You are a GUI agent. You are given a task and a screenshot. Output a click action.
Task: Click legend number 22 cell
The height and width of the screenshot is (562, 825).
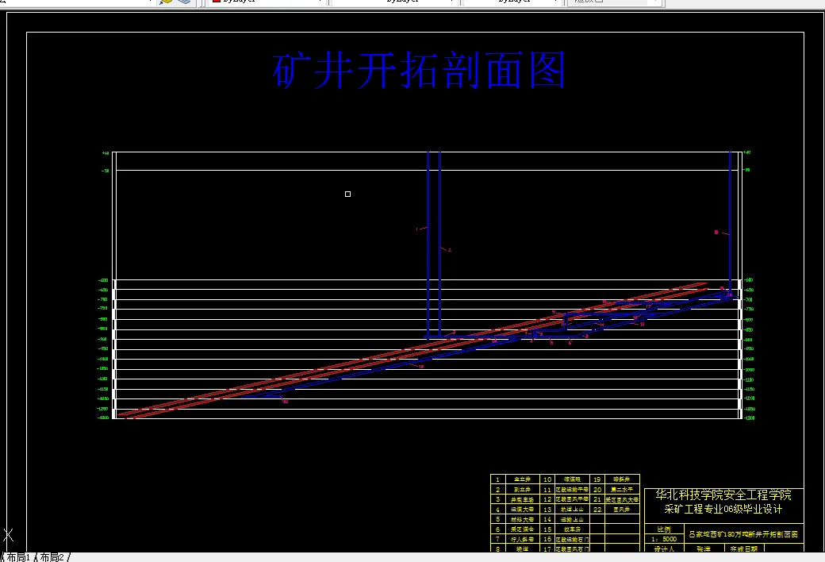click(597, 510)
